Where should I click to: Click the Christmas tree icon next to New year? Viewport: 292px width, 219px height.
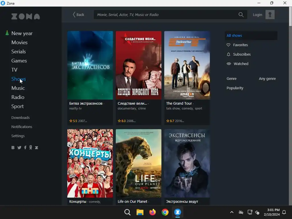point(7,33)
